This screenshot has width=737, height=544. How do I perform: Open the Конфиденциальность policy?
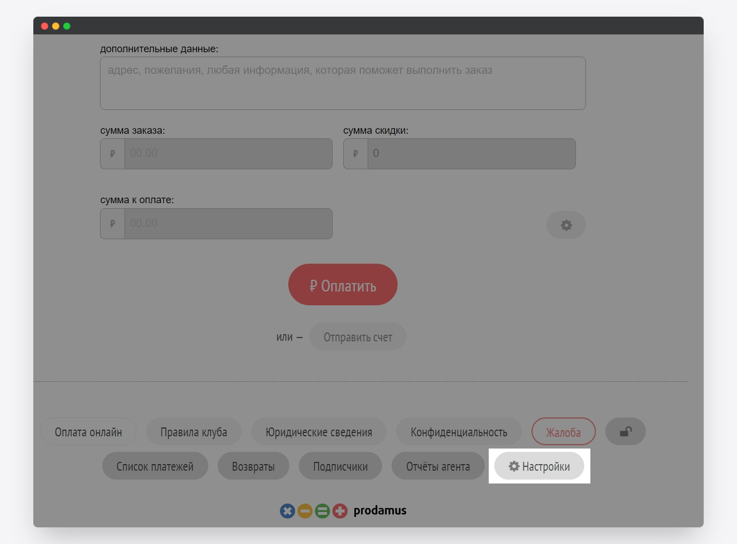[x=459, y=432]
